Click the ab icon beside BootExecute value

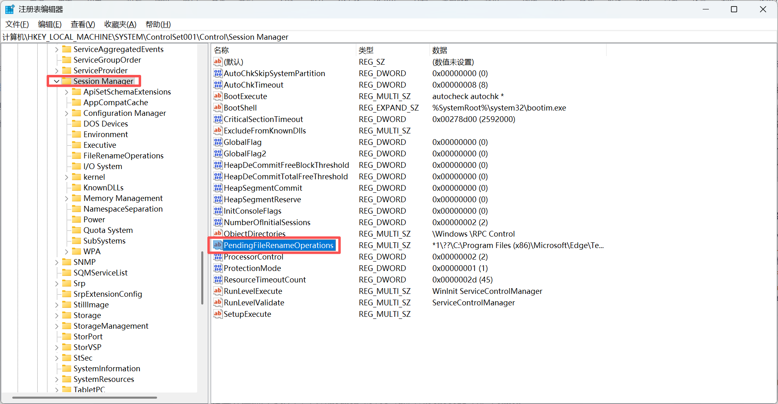tap(218, 96)
